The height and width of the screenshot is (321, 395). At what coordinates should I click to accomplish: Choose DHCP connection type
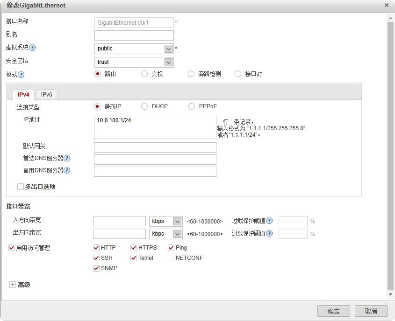coord(144,106)
